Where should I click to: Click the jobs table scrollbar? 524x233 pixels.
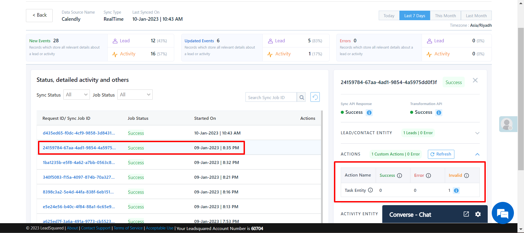point(322,166)
